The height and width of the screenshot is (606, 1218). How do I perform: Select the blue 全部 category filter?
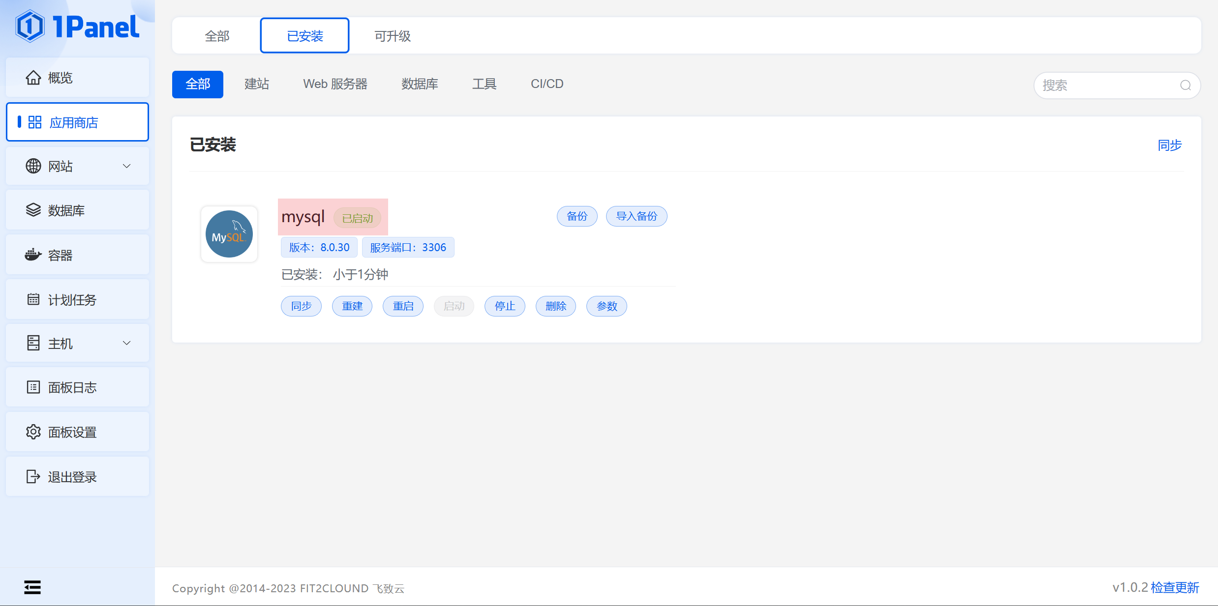coord(198,85)
